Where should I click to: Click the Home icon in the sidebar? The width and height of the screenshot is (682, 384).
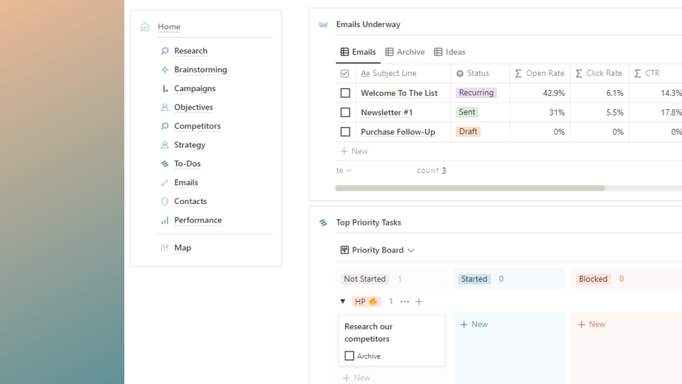145,27
